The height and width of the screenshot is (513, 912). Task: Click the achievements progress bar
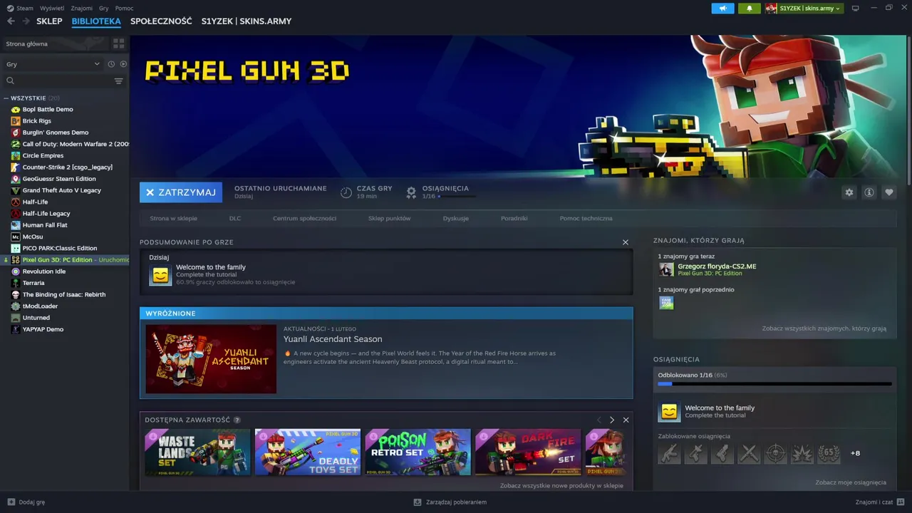click(x=774, y=384)
